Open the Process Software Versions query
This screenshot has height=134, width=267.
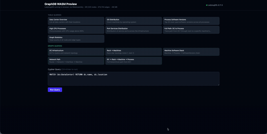pyautogui.click(x=191, y=21)
